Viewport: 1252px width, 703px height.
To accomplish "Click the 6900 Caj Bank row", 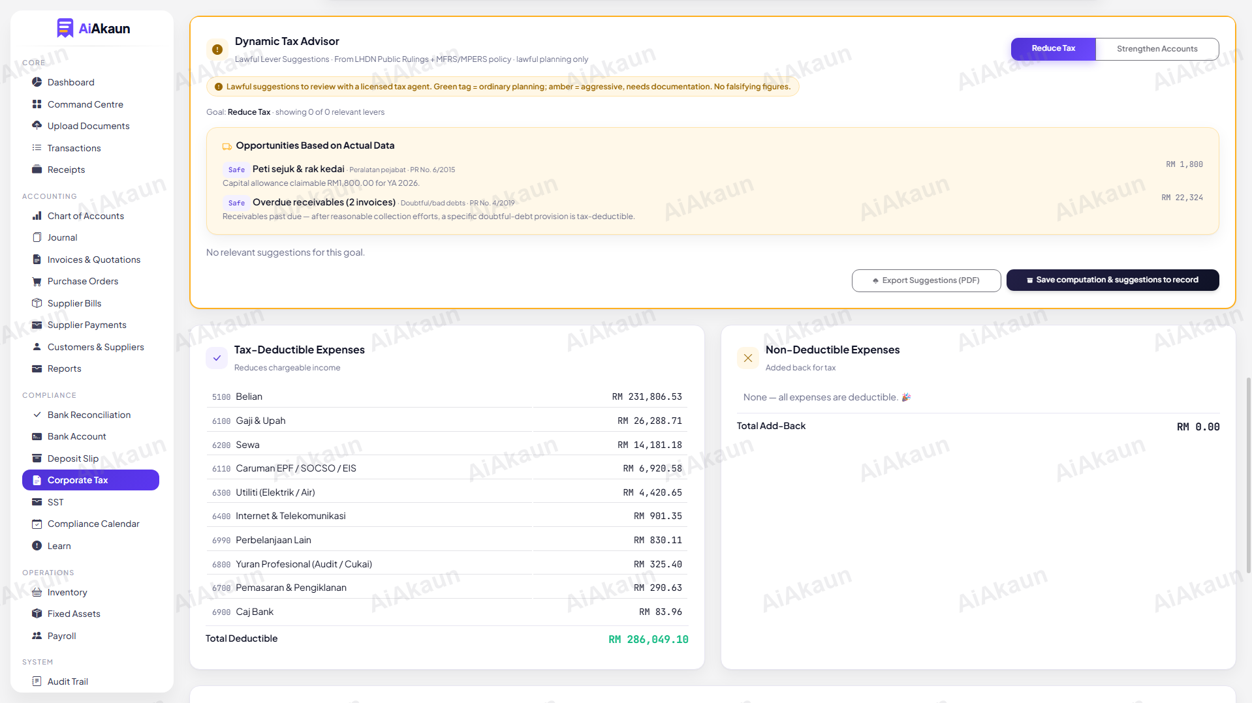I will 446,612.
